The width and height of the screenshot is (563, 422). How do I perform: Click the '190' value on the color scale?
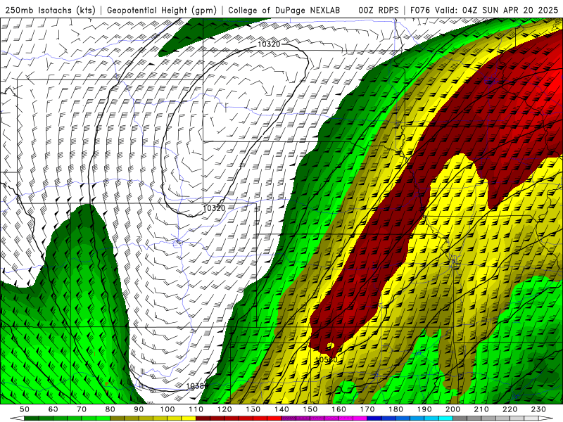[x=425, y=409]
